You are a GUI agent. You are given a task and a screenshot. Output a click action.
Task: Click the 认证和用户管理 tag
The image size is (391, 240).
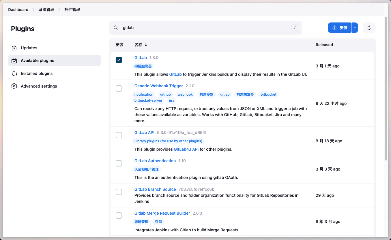click(147, 169)
